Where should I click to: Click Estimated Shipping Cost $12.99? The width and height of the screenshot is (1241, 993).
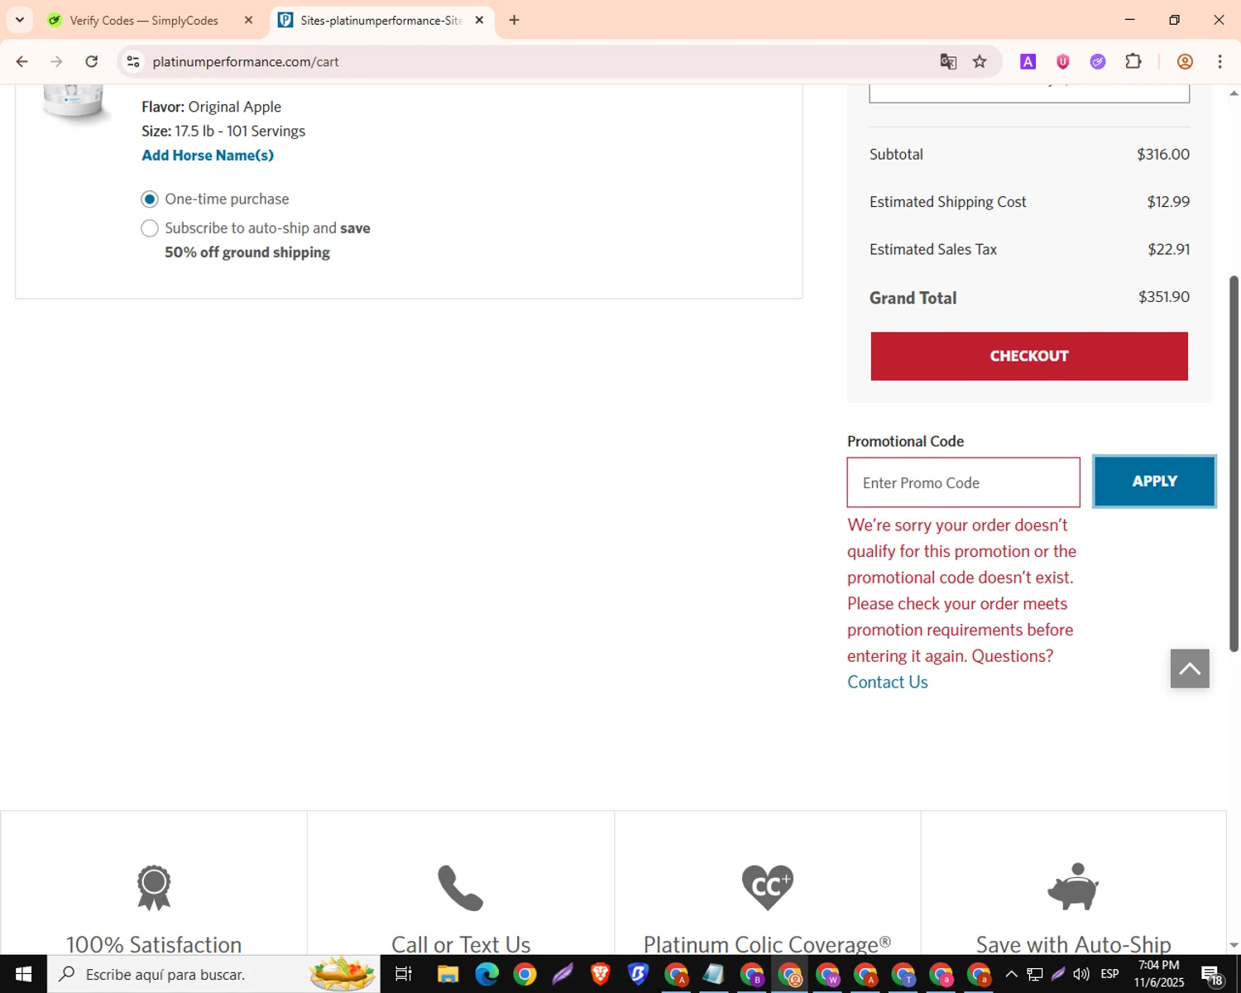(1168, 202)
